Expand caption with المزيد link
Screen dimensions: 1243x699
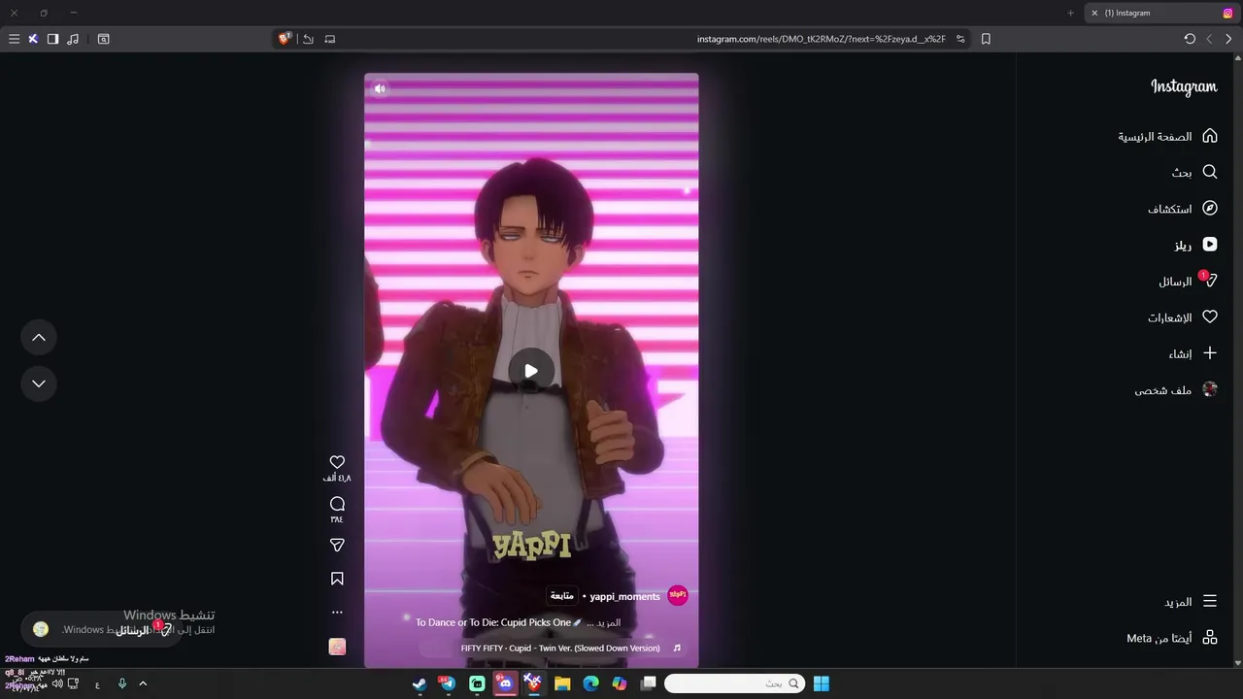click(609, 622)
